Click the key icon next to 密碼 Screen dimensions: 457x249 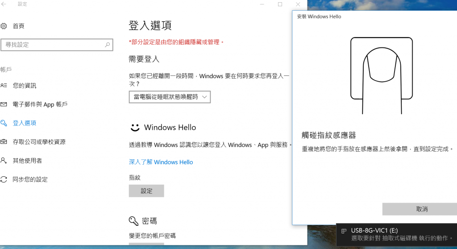coord(133,221)
